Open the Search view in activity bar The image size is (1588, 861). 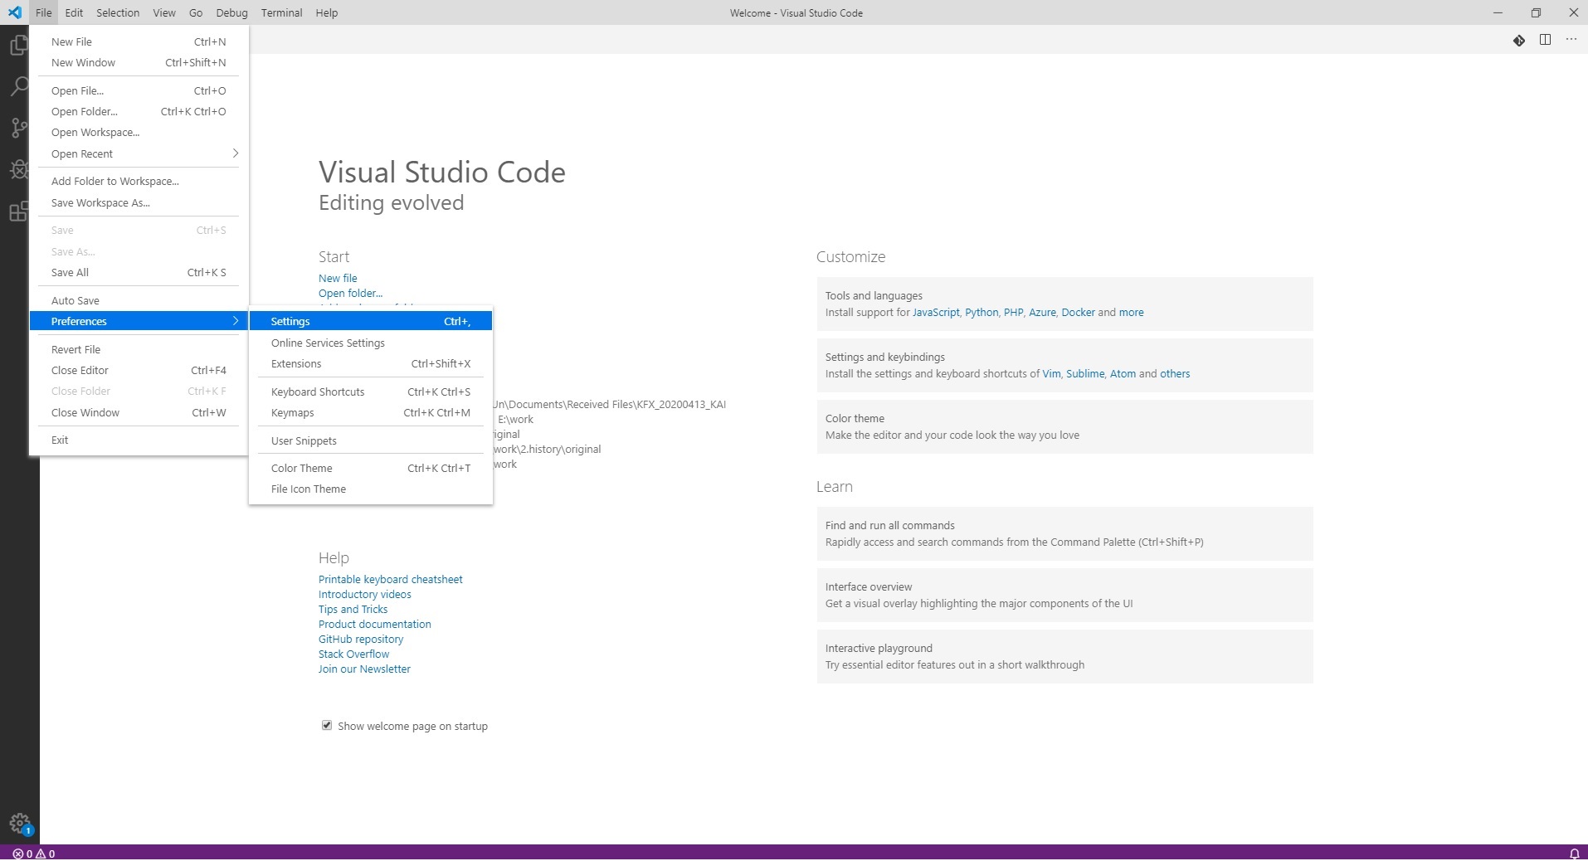(x=19, y=86)
